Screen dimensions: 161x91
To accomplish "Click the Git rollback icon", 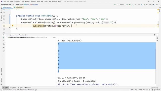I will coord(150,5).
